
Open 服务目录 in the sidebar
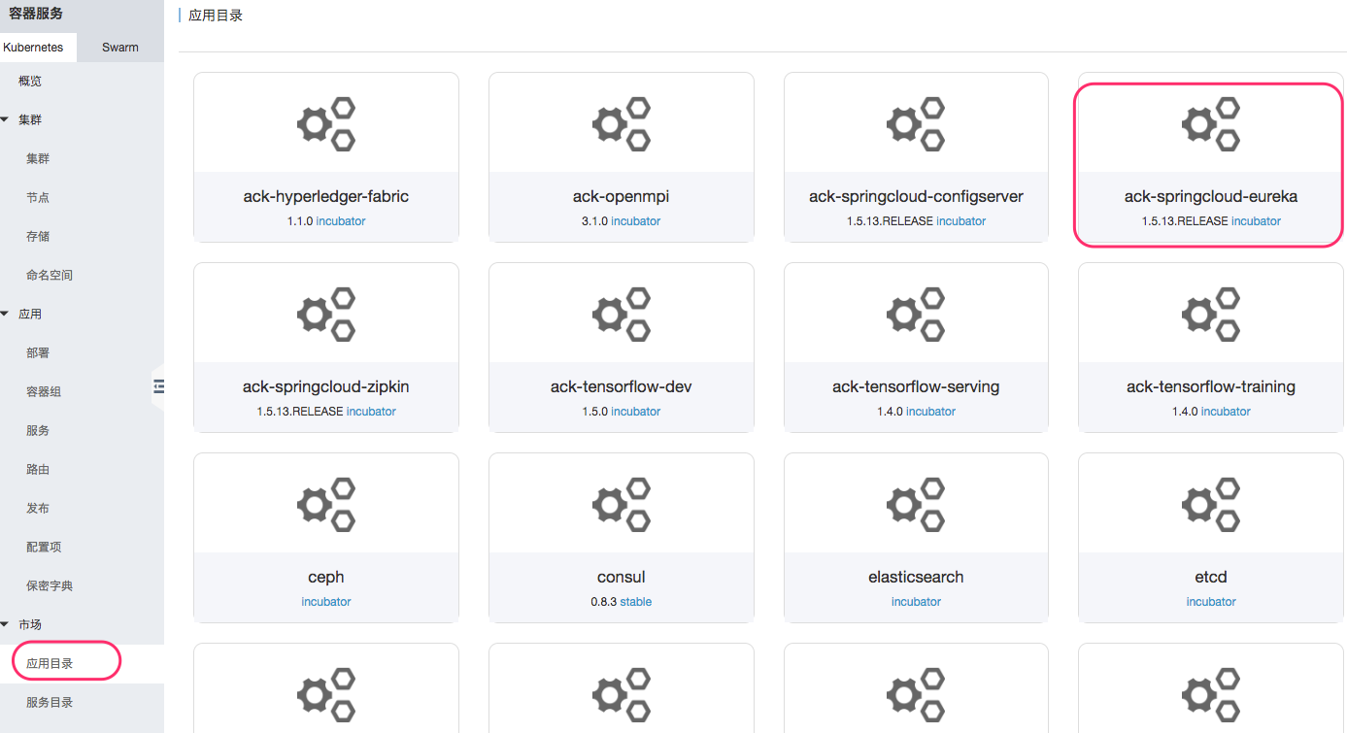tap(50, 702)
